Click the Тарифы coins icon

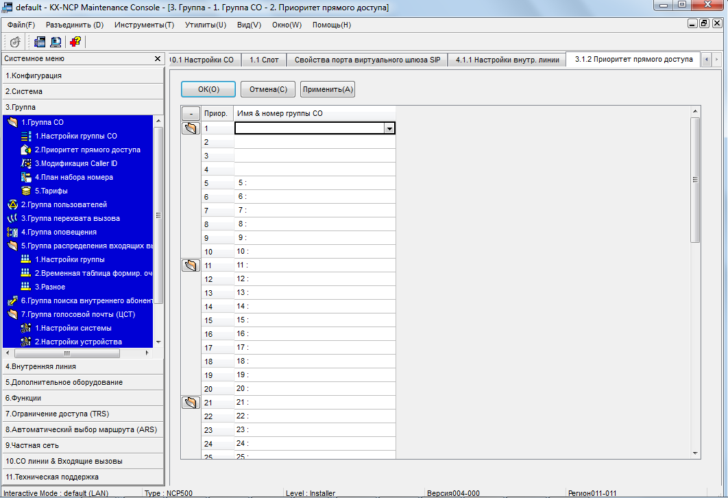[x=27, y=191]
